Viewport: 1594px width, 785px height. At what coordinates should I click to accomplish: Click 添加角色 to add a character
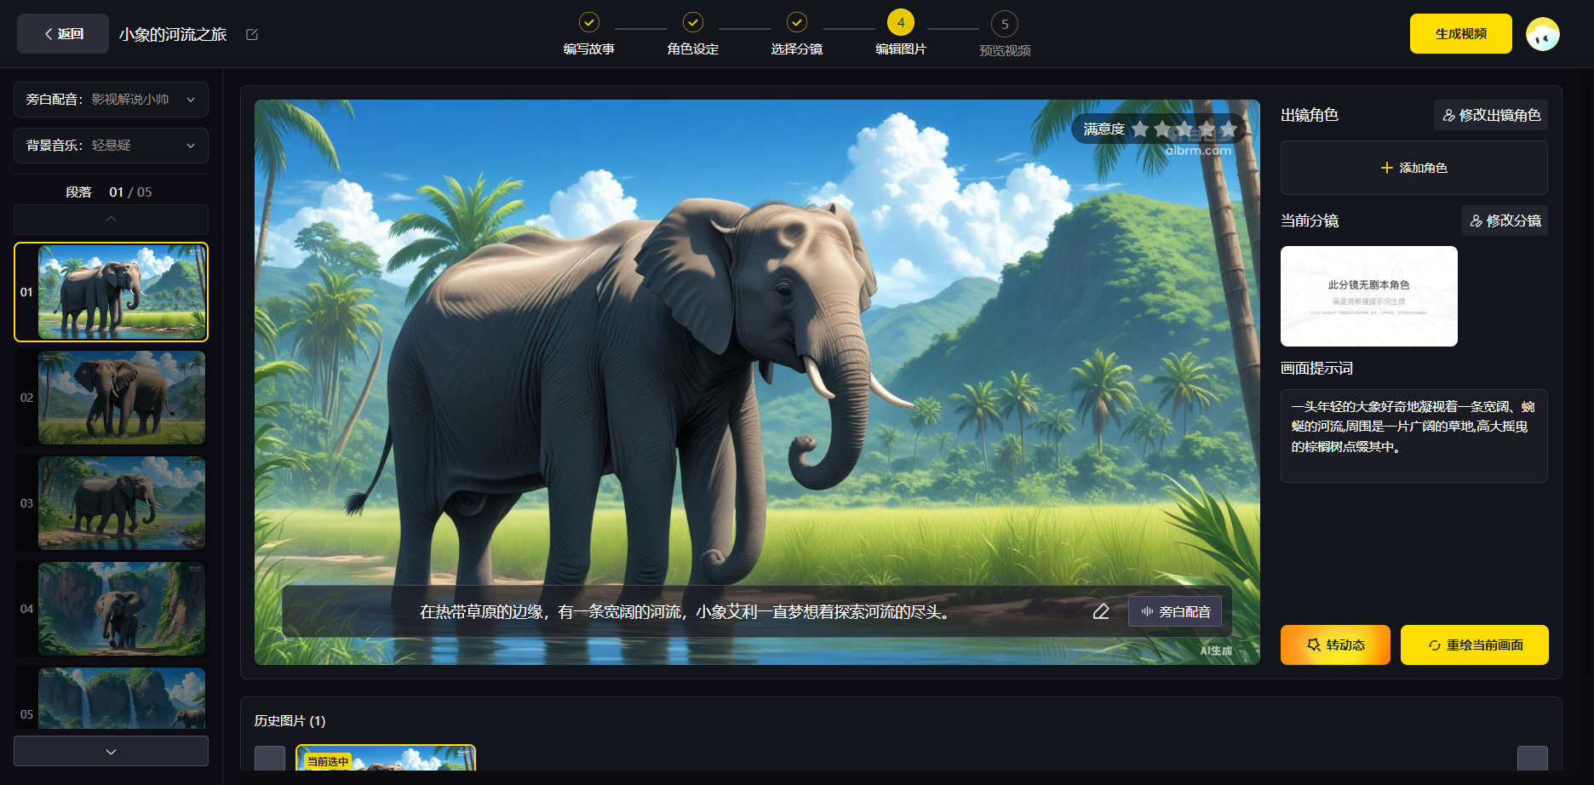(1414, 168)
